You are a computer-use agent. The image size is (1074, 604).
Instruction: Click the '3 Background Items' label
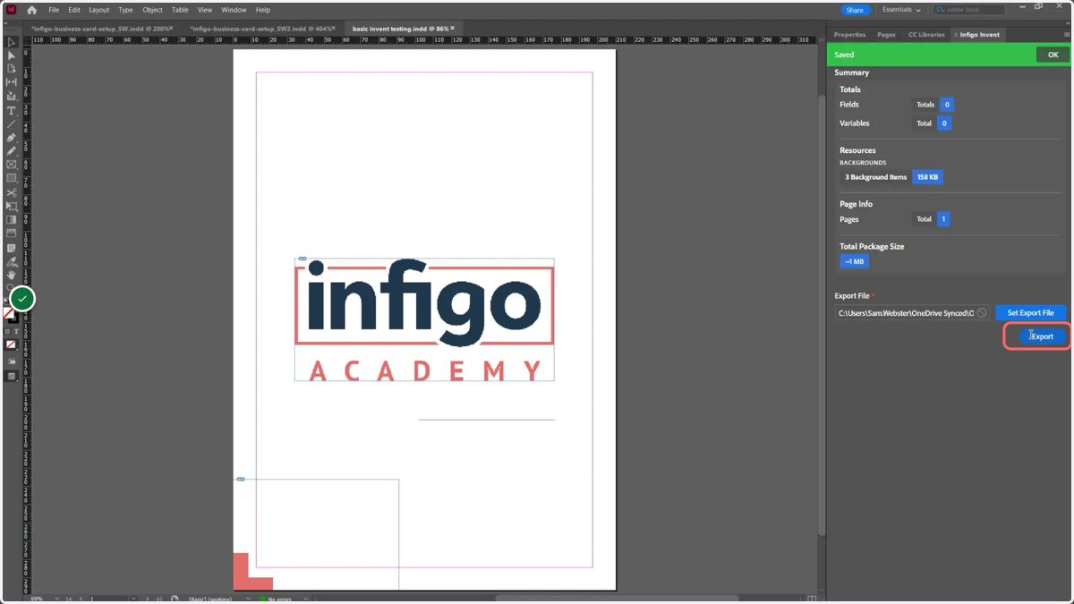[x=875, y=177]
